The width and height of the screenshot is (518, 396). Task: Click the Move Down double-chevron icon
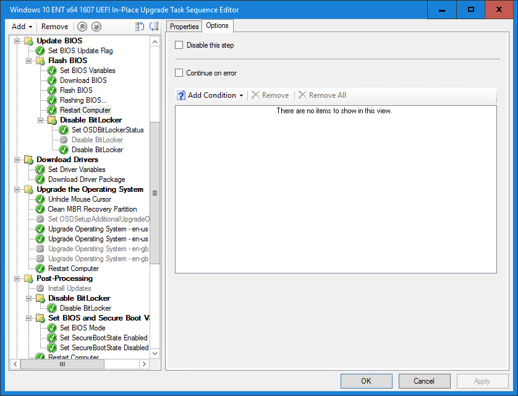tap(96, 27)
